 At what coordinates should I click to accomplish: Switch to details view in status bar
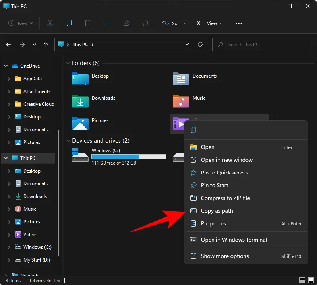coord(302,280)
